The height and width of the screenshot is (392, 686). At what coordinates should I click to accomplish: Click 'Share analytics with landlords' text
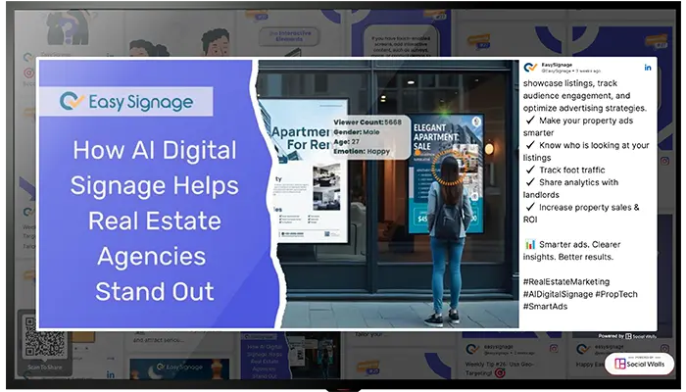coord(571,188)
